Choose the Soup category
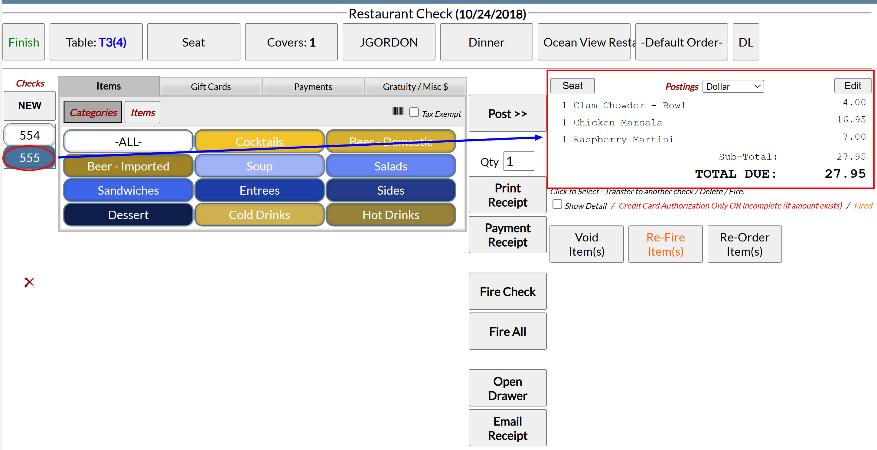Image resolution: width=877 pixels, height=450 pixels. point(259,166)
